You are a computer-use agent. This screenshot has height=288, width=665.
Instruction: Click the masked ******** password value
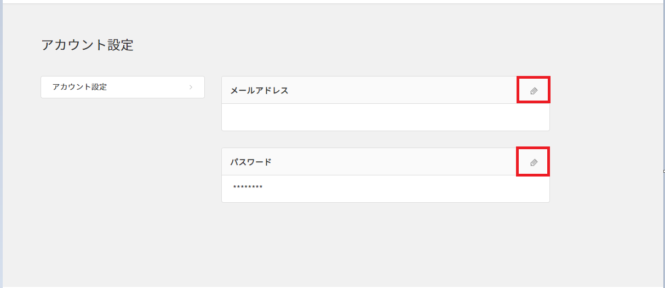click(x=248, y=188)
